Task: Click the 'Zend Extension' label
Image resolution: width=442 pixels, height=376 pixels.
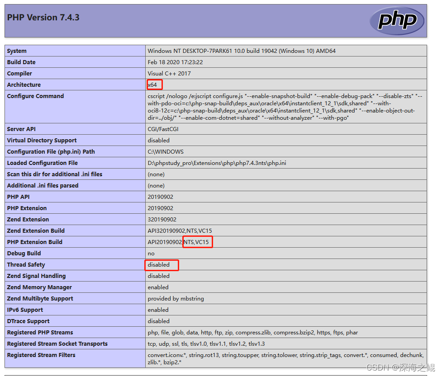Action: pyautogui.click(x=28, y=219)
